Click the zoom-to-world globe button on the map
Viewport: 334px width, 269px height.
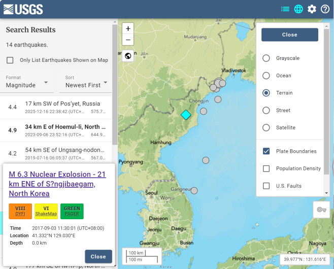click(x=128, y=56)
